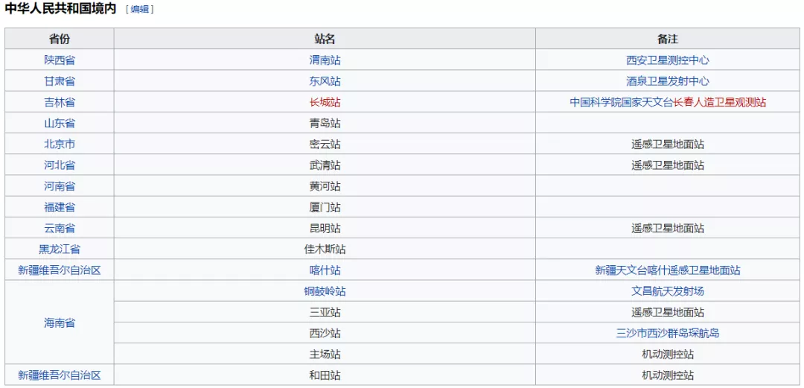
Task: Open the 海南省 province link
Action: click(x=60, y=323)
